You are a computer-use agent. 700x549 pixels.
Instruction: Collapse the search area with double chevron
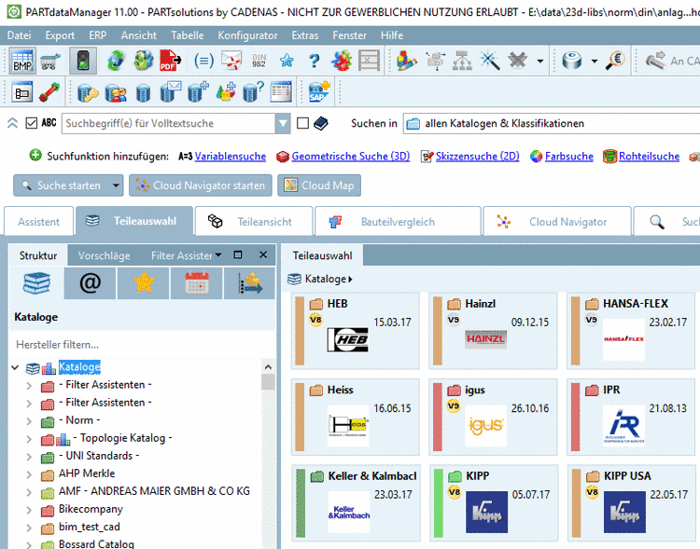[x=12, y=123]
